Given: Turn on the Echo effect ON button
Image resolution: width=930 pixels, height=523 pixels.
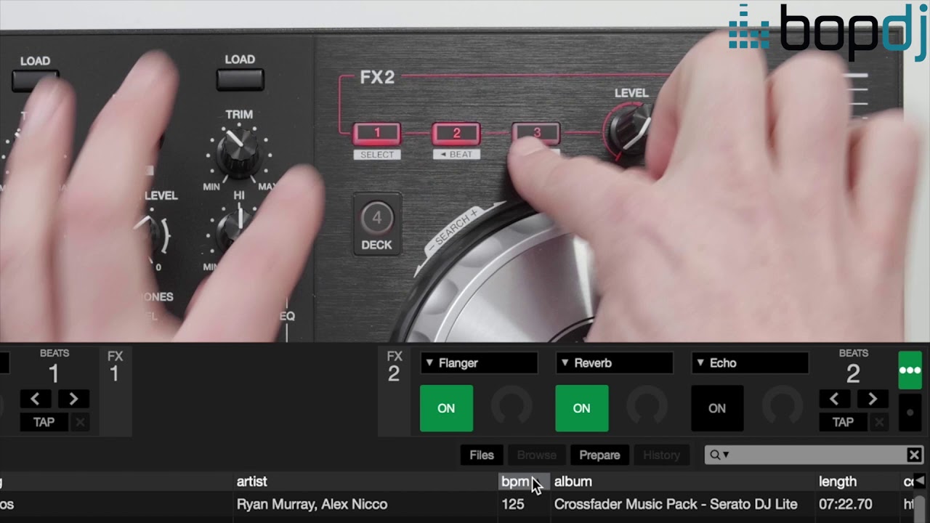Looking at the screenshot, I should click(x=716, y=408).
